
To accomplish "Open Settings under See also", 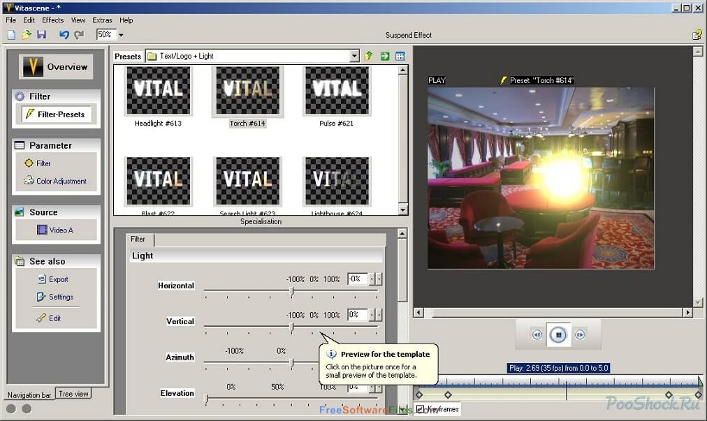I will click(55, 297).
